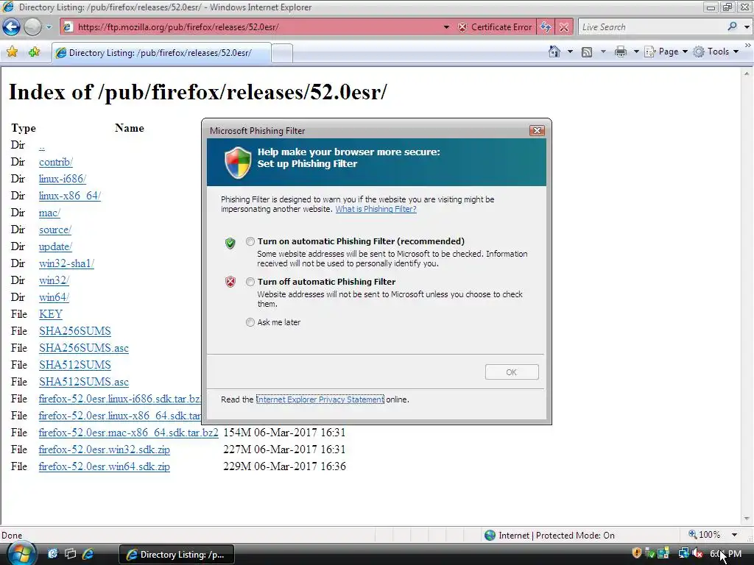Open the win32-sha1/ directory link
The image size is (754, 565).
[x=66, y=263]
